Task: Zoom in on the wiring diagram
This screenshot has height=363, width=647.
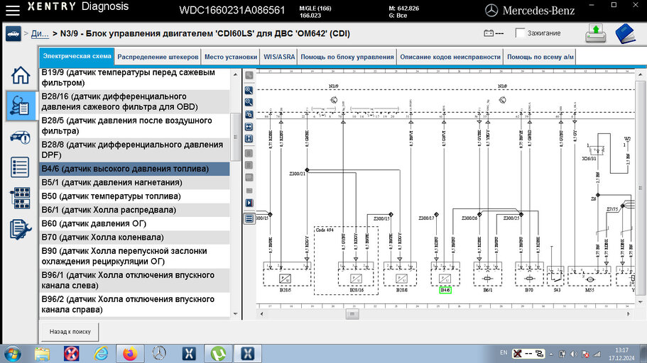Action: [x=249, y=90]
